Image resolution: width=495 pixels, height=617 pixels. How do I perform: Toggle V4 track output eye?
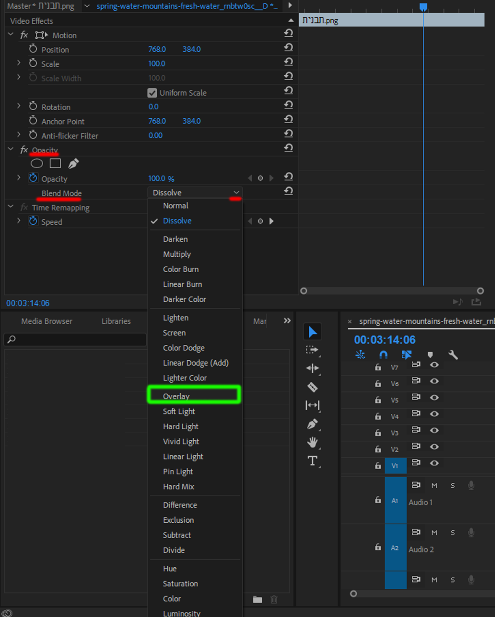[x=434, y=414]
